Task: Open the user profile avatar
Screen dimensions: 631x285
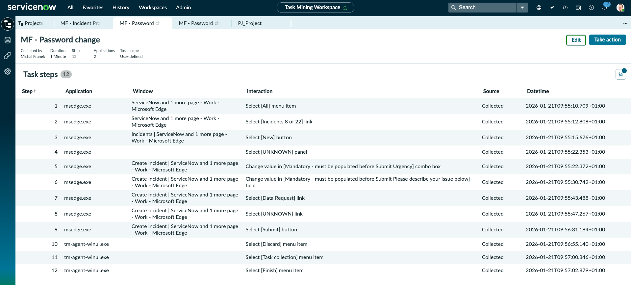Action: click(620, 8)
